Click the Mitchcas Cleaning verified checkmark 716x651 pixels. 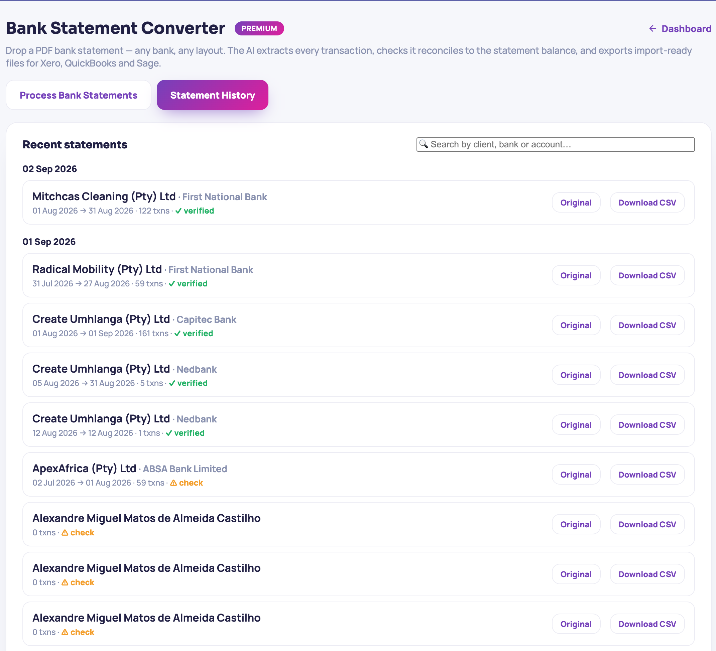[x=178, y=211]
